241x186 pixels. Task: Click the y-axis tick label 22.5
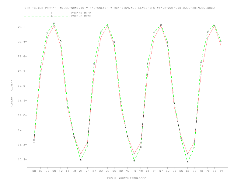click(x=21, y=42)
